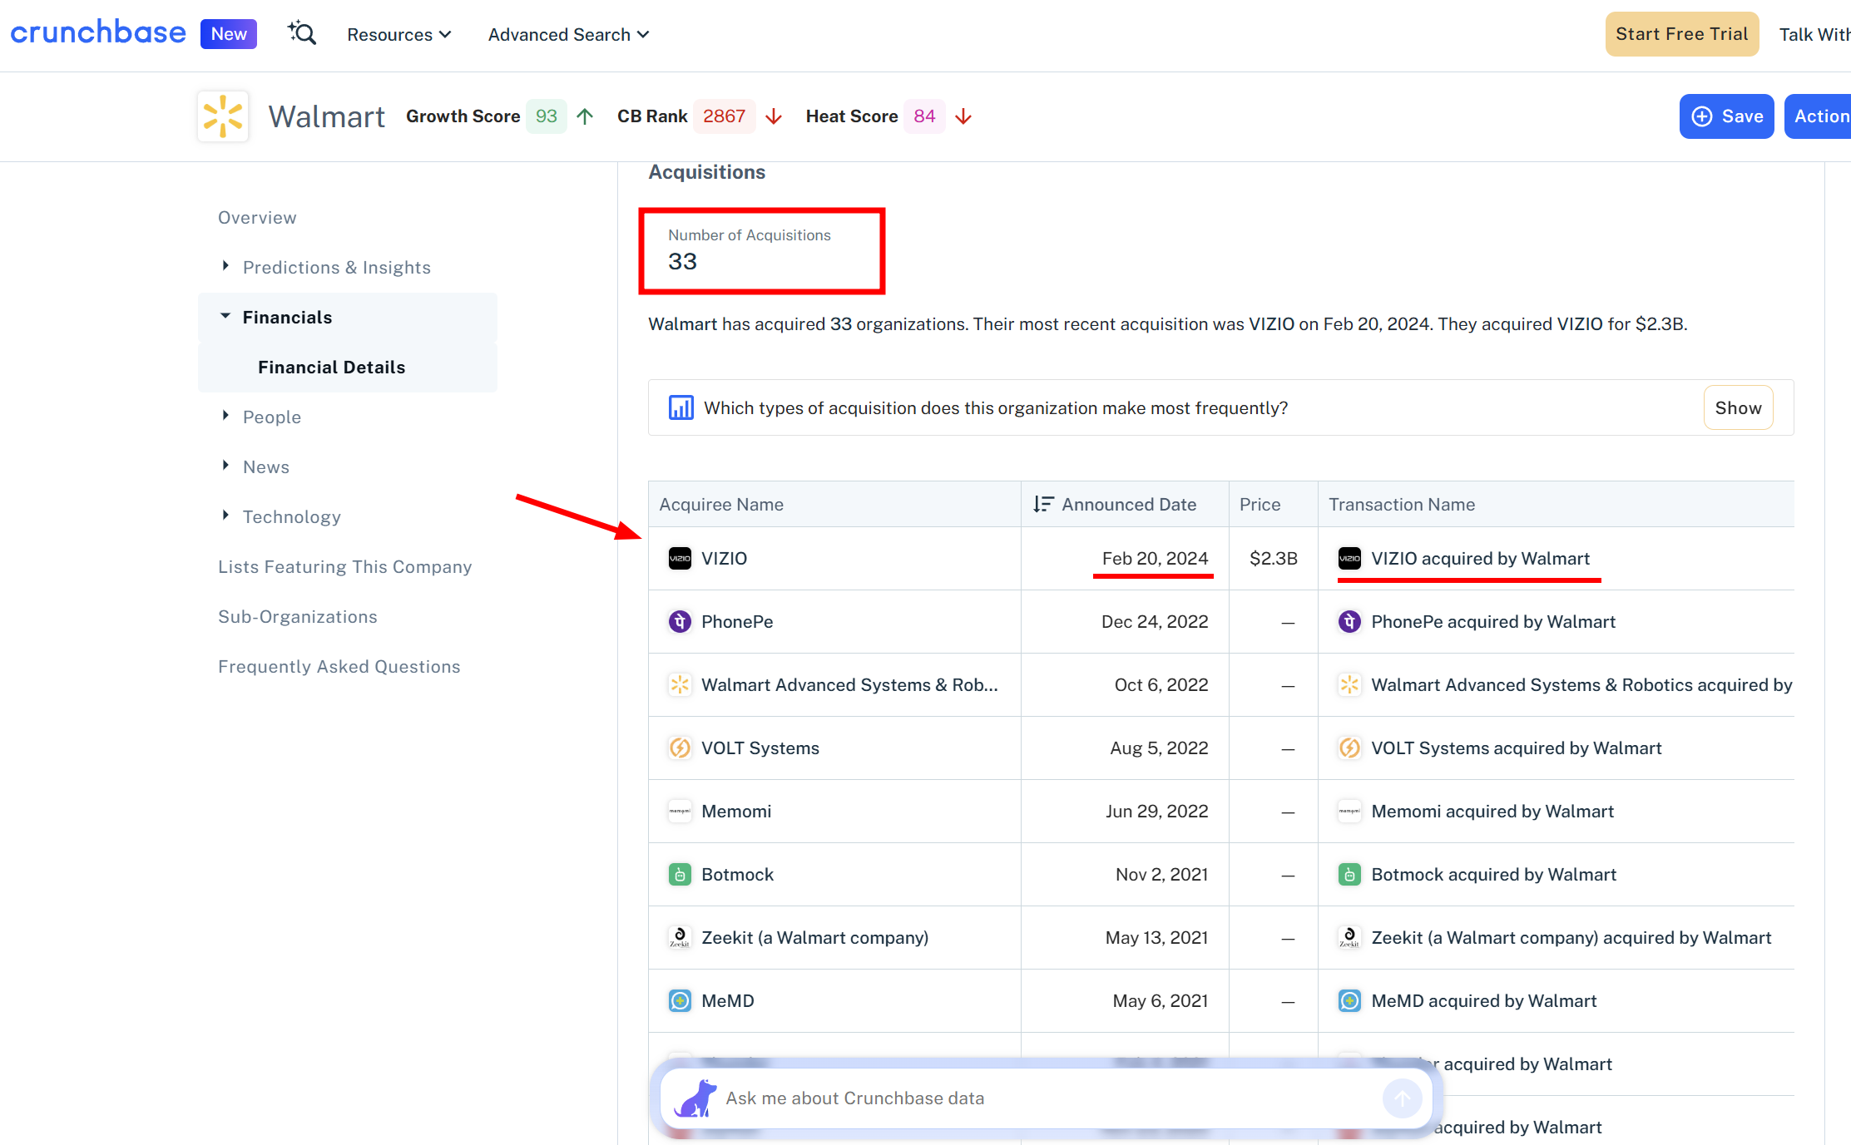Sort by Announced Date column icon

click(x=1042, y=505)
